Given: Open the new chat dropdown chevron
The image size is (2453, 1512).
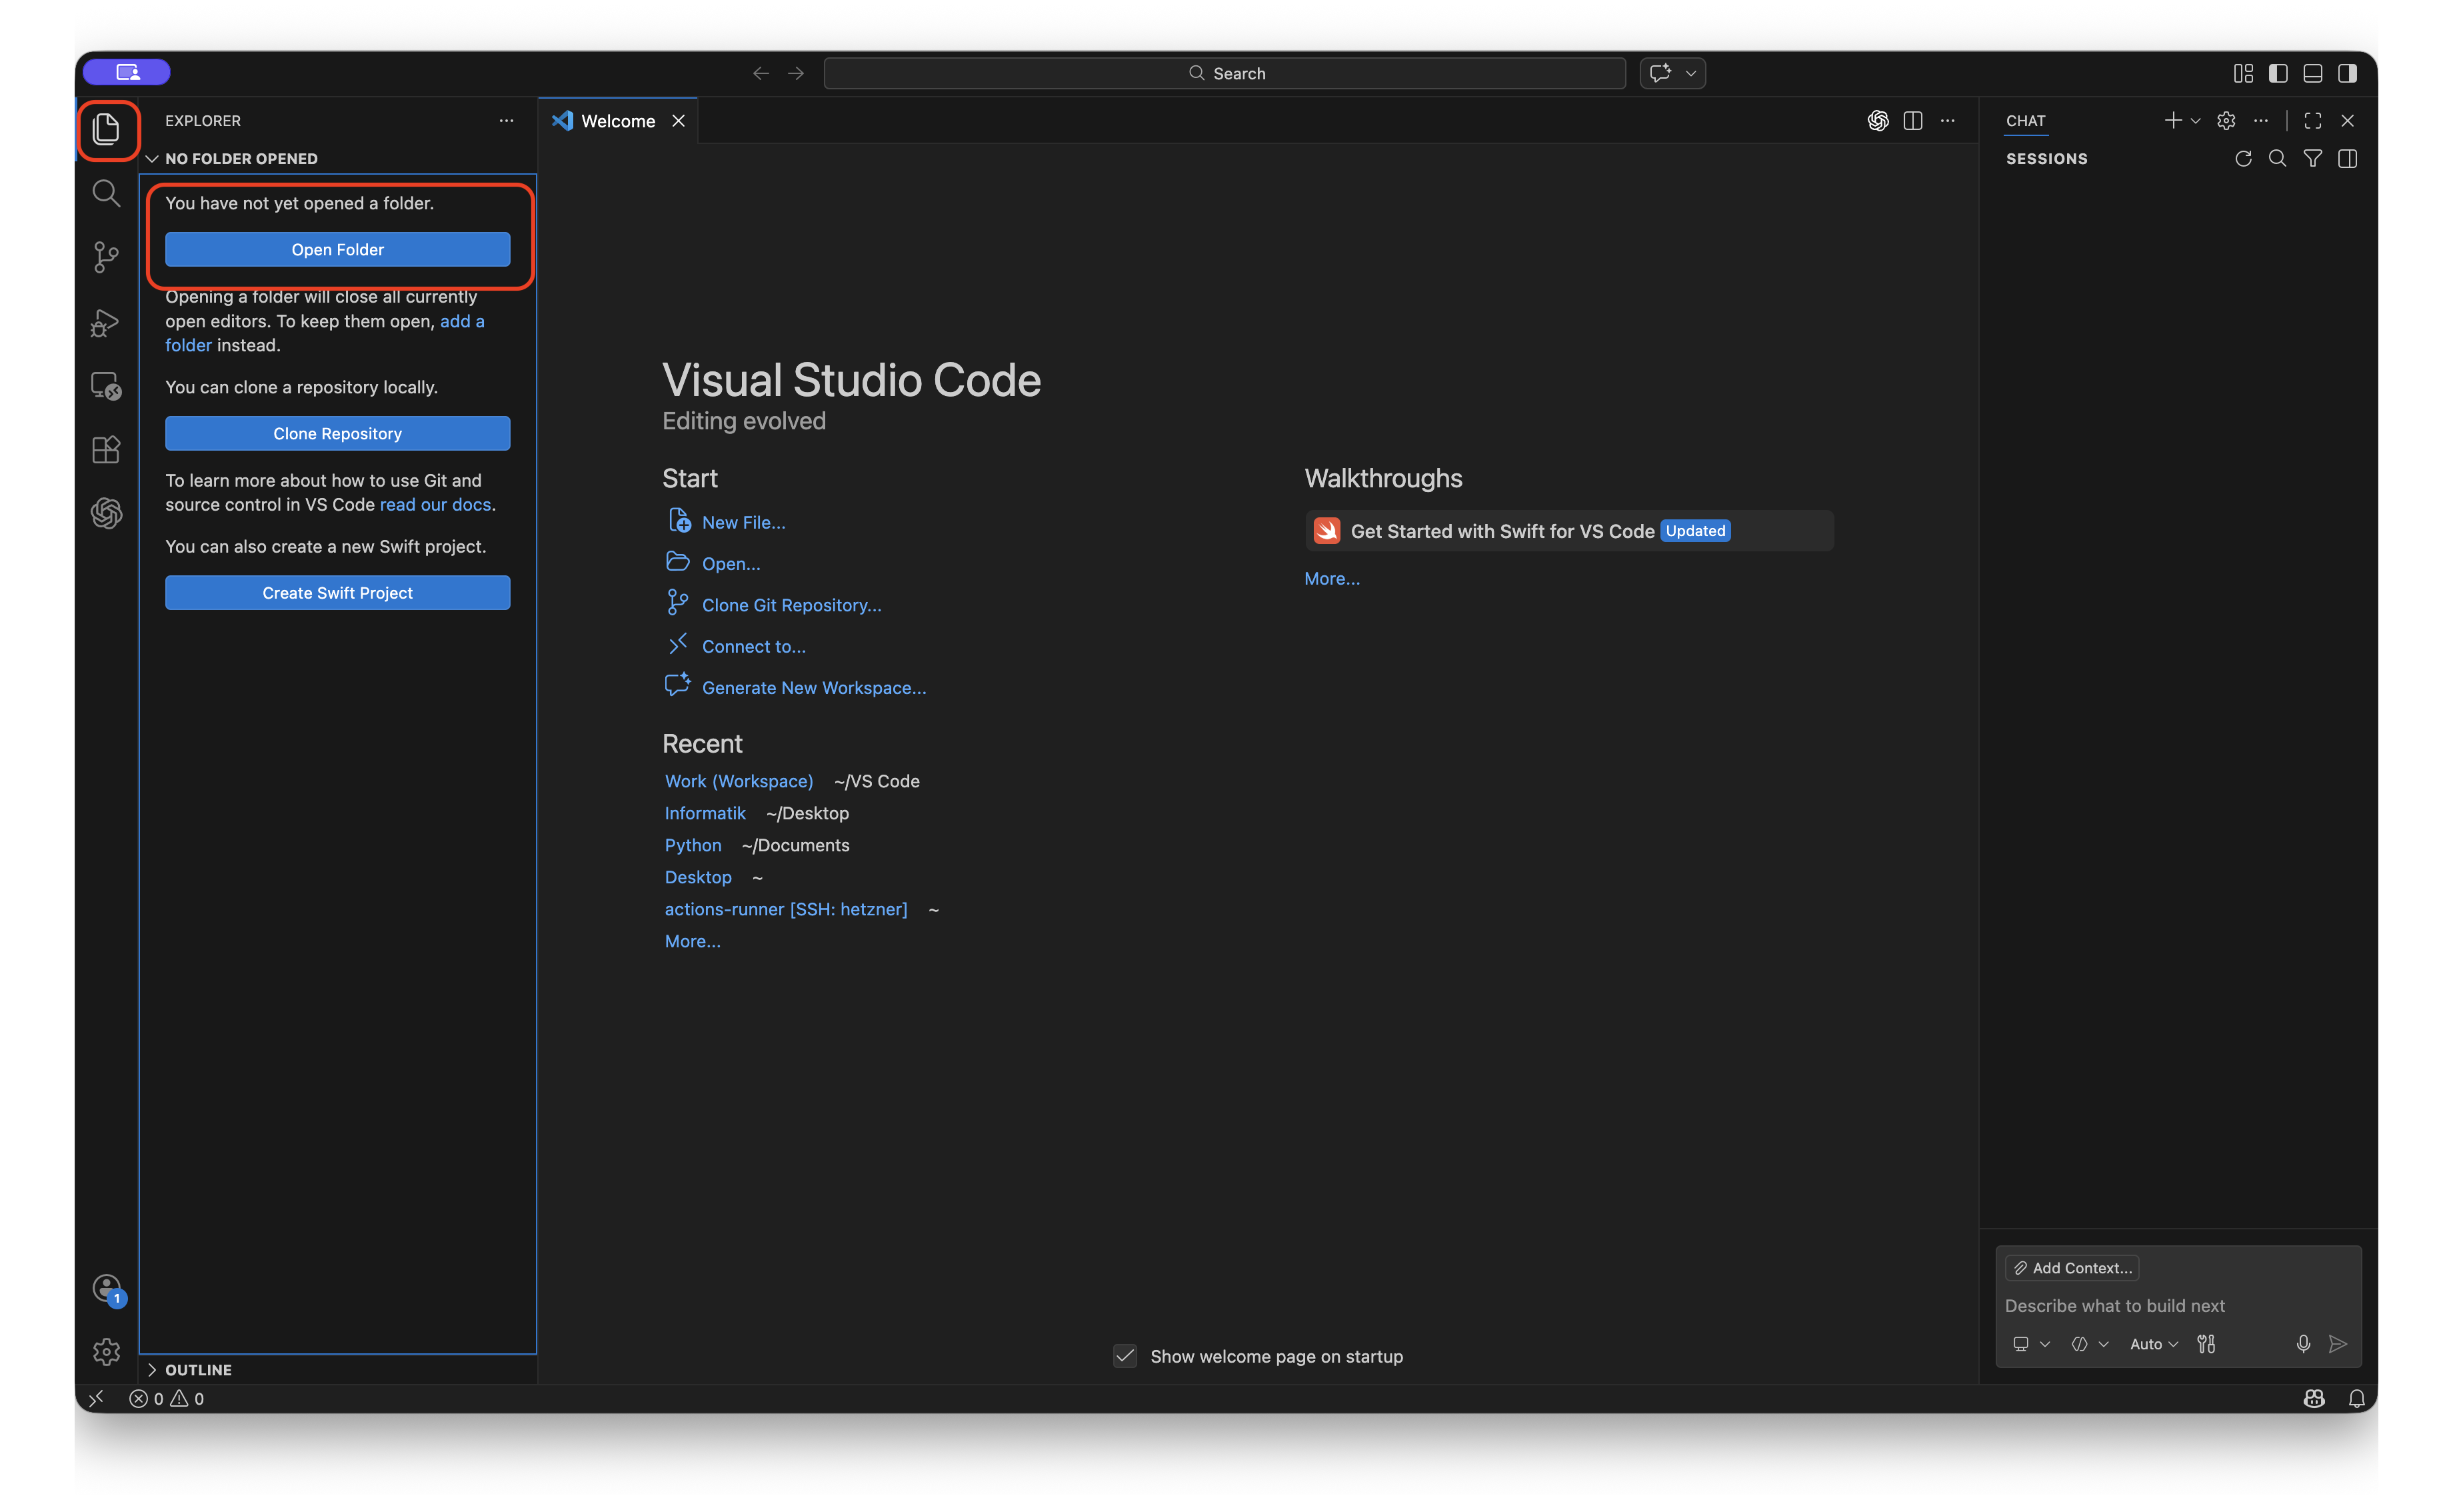Looking at the screenshot, I should pos(2195,121).
